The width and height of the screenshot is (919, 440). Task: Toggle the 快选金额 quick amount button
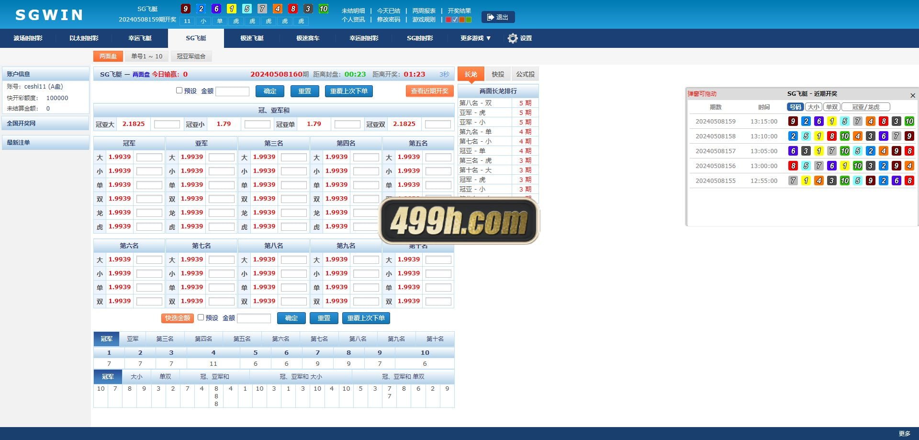coord(178,318)
